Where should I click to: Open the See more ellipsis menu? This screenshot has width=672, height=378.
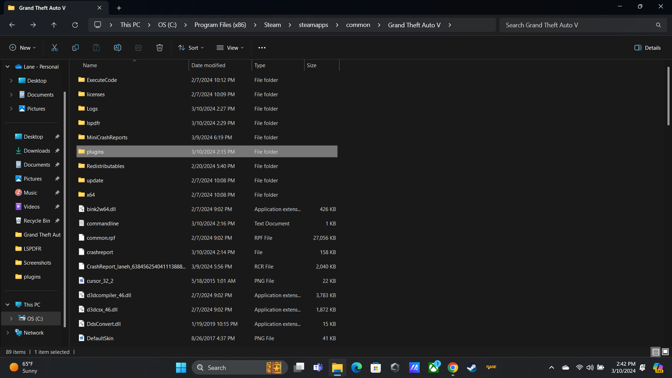(x=262, y=48)
